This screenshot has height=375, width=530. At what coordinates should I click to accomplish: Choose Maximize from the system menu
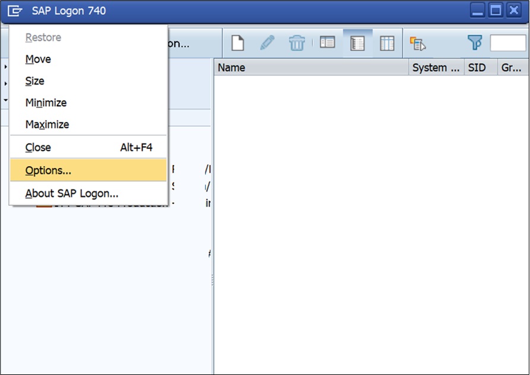(x=88, y=124)
